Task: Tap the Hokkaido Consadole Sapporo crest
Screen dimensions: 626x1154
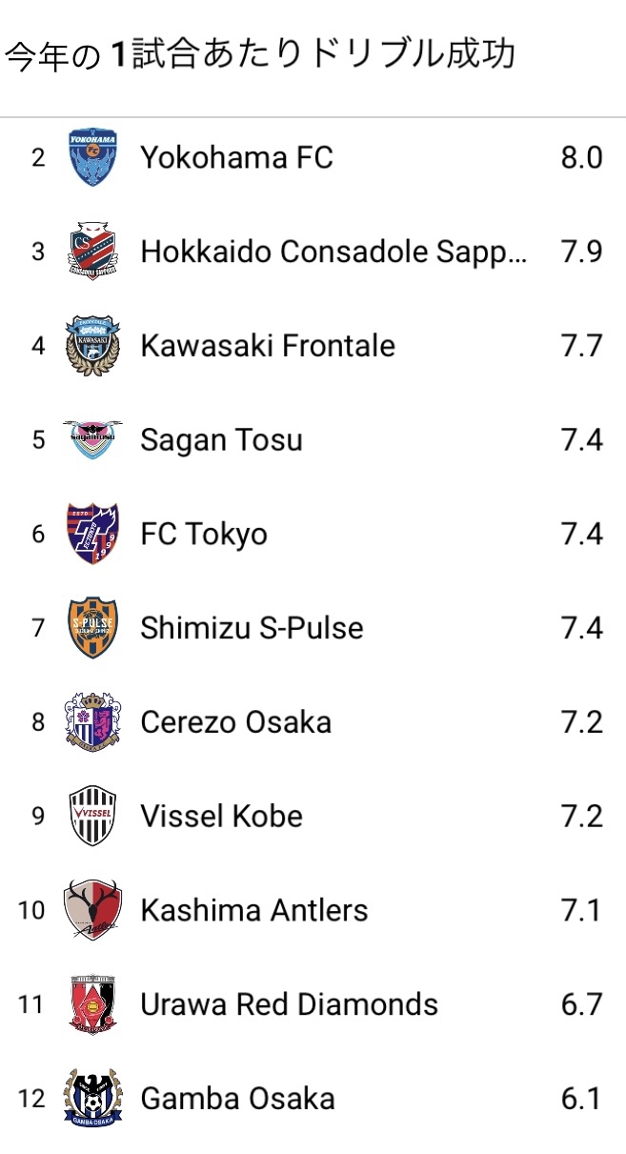Action: [x=92, y=252]
